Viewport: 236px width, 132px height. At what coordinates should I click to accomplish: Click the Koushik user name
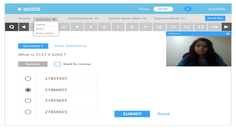tap(217, 9)
